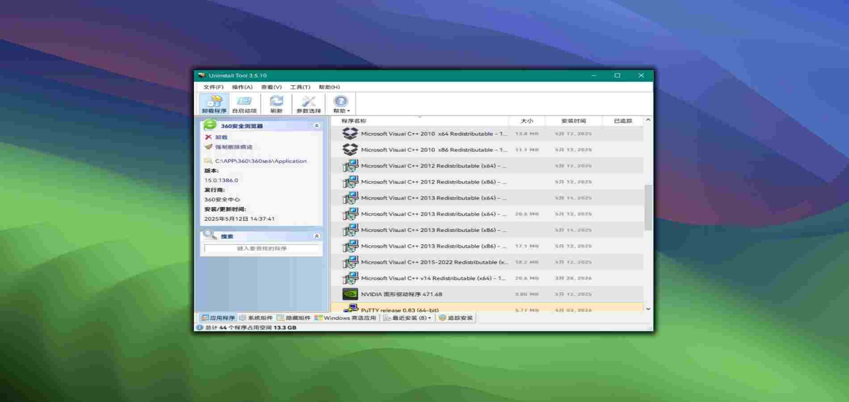Open the C:\APP\360\360se6\Application folder link
Screen dimensions: 849x402
pos(261,161)
